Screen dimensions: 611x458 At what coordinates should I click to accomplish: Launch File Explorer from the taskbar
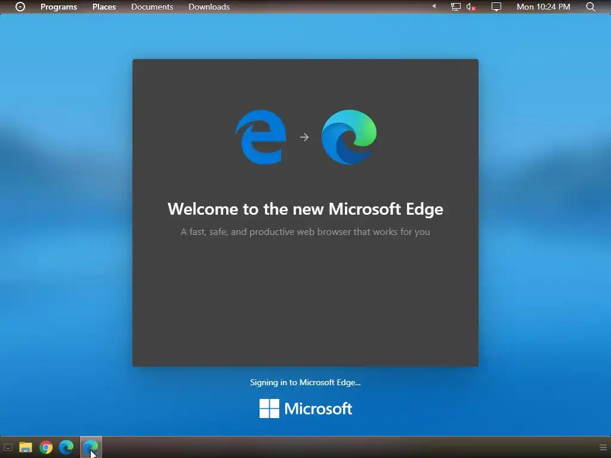click(26, 447)
